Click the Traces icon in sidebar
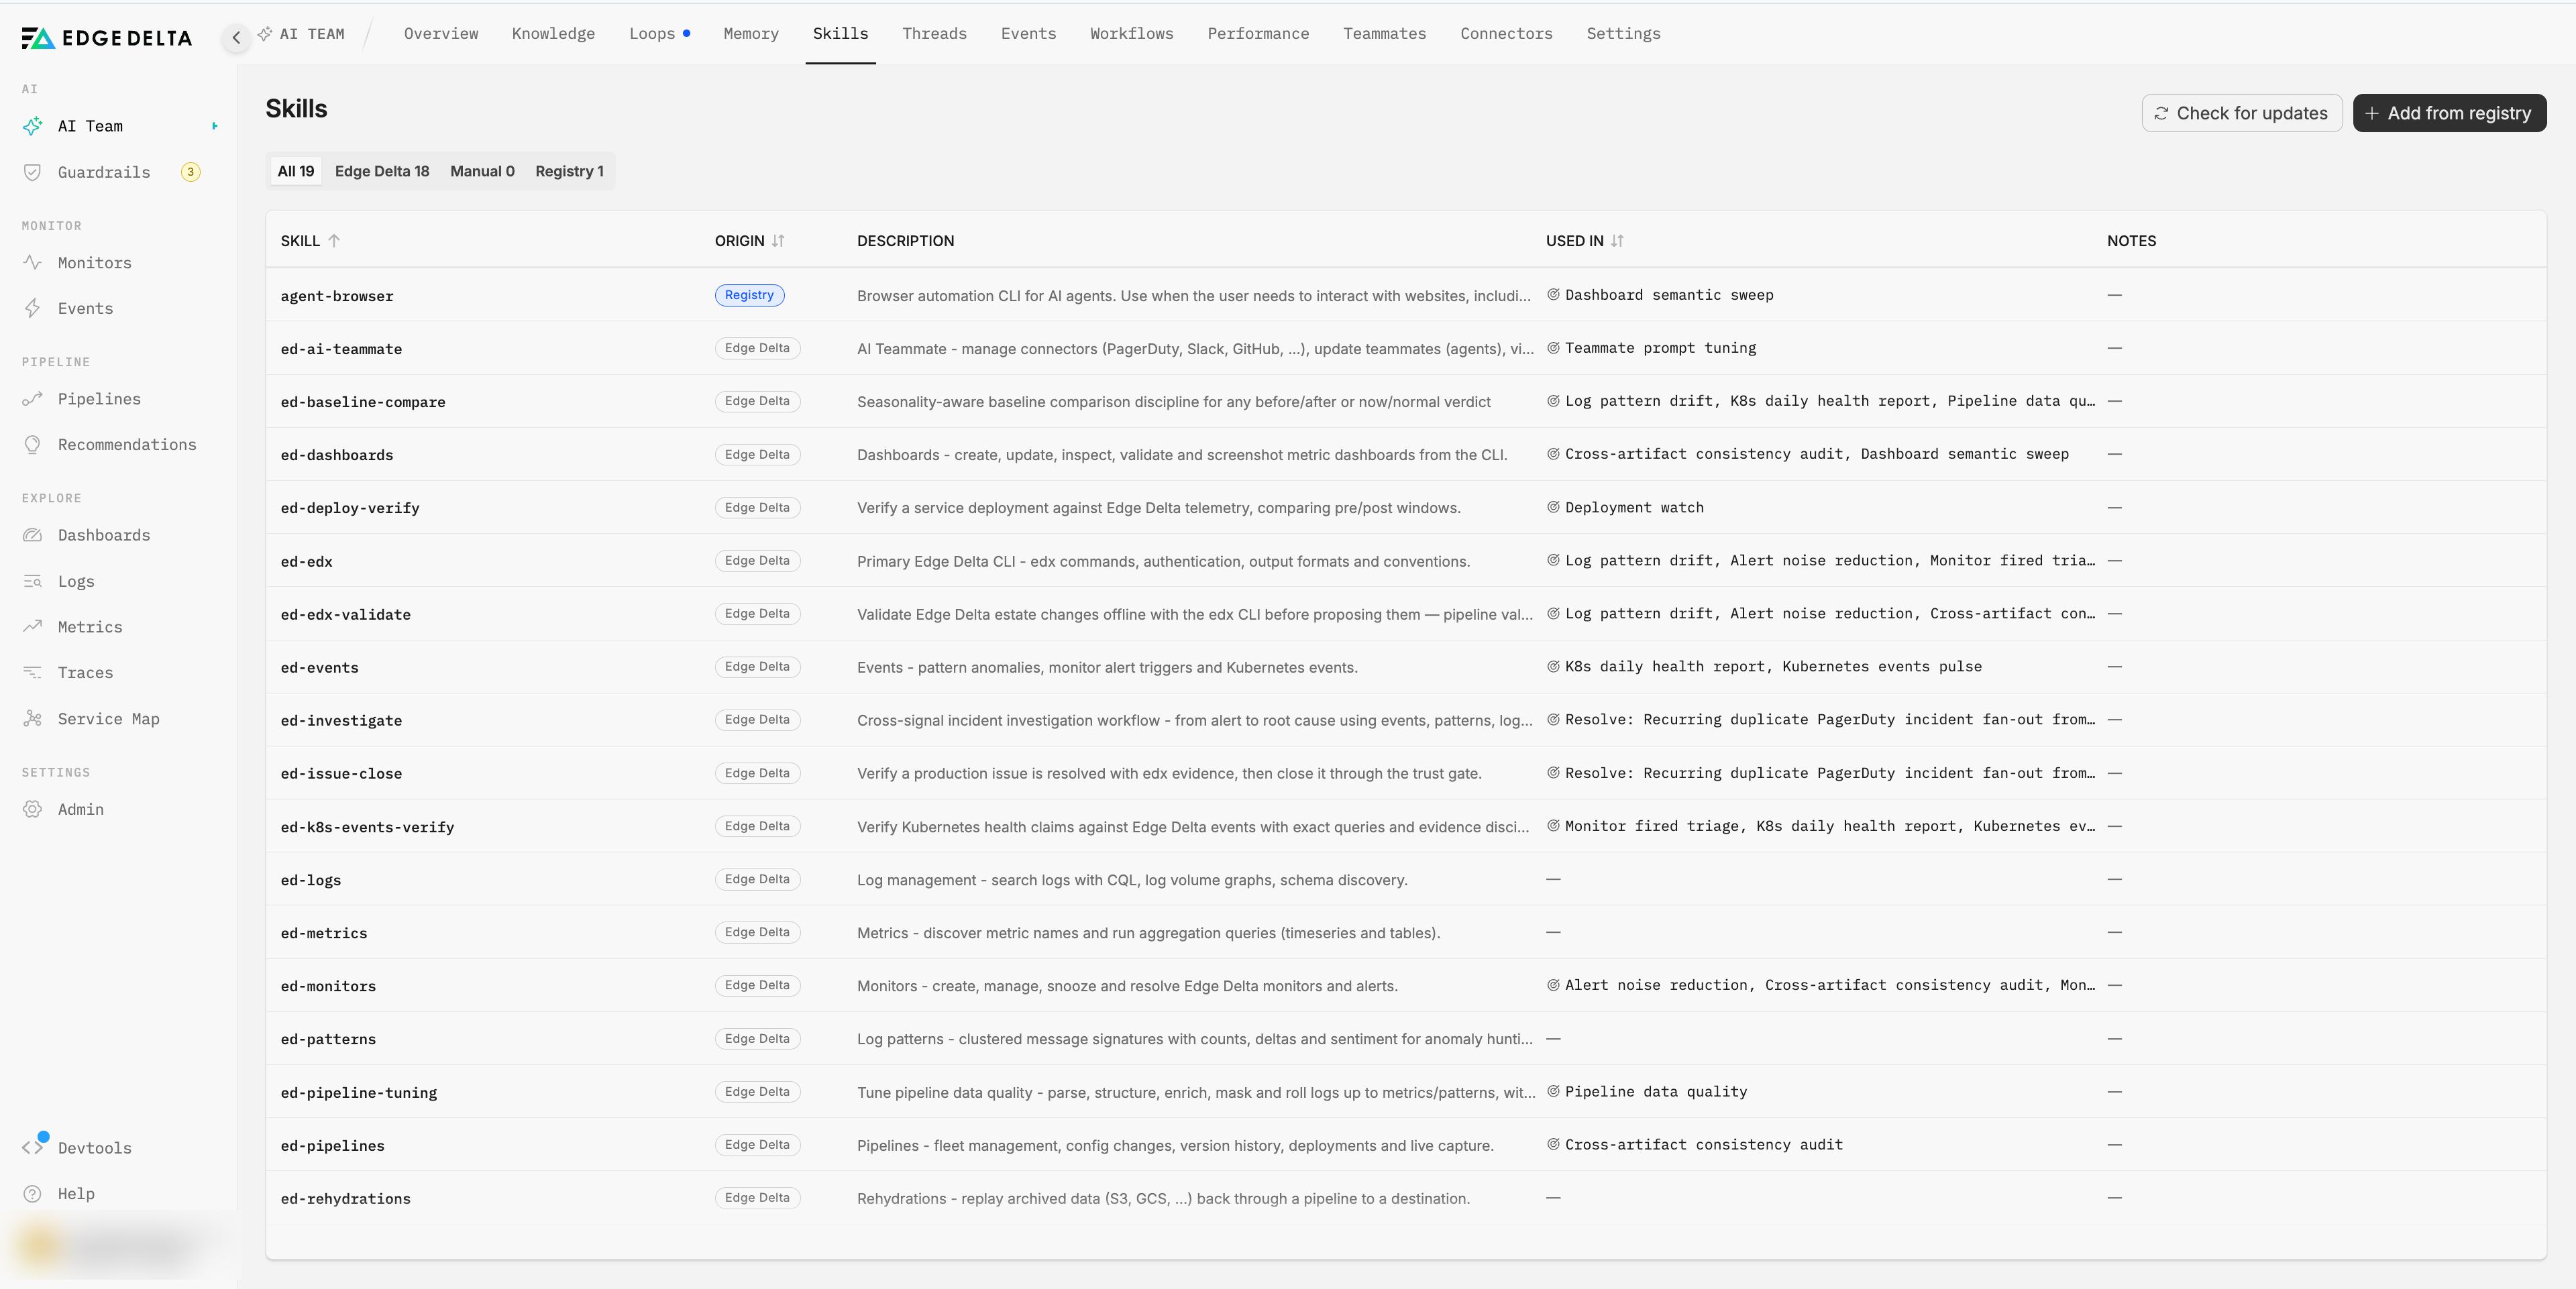Image resolution: width=2576 pixels, height=1289 pixels. 33,672
